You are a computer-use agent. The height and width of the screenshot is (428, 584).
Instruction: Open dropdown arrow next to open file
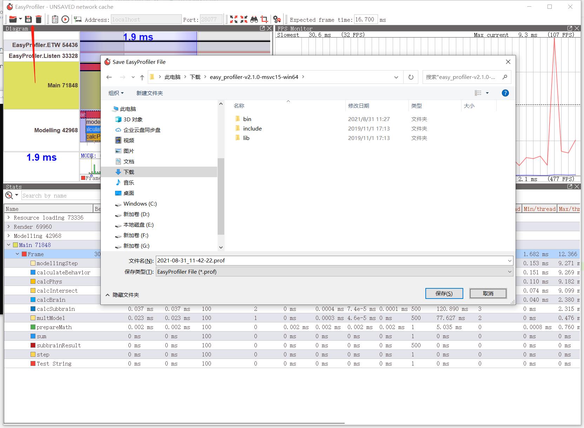coord(20,19)
